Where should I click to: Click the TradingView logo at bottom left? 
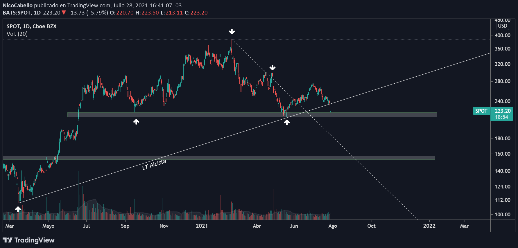pos(28,240)
